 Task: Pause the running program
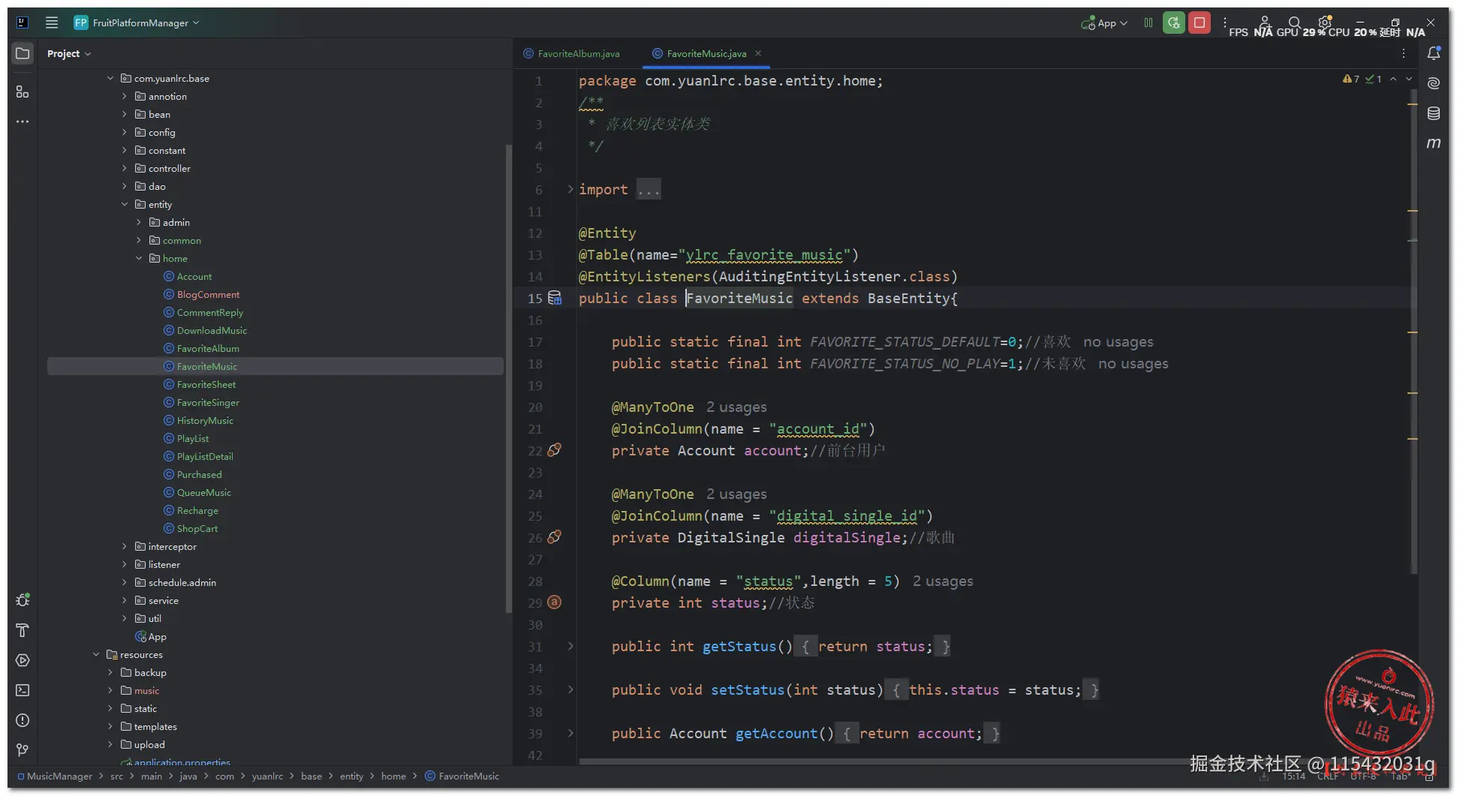coord(1148,23)
